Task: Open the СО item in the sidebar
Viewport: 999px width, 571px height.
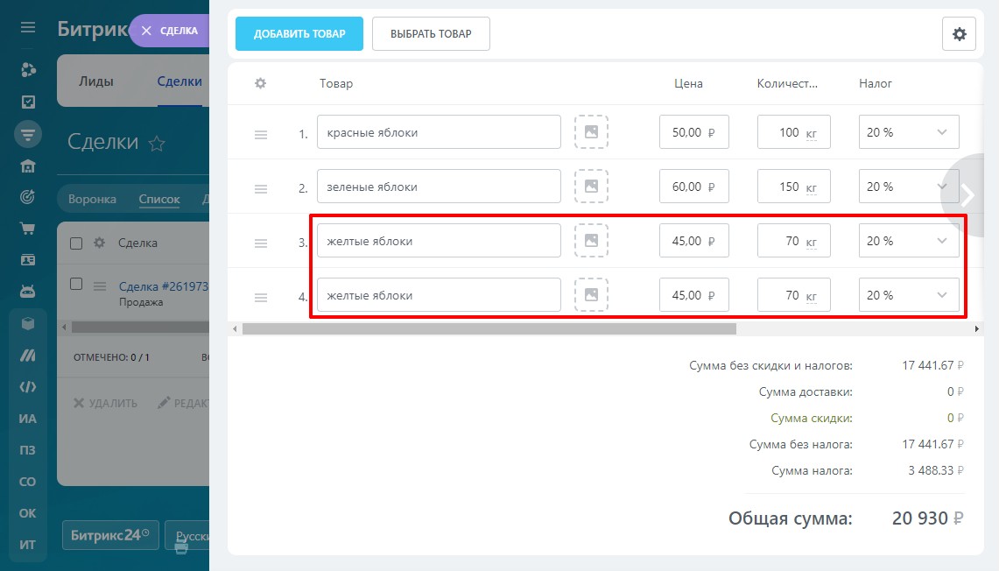Action: tap(27, 482)
